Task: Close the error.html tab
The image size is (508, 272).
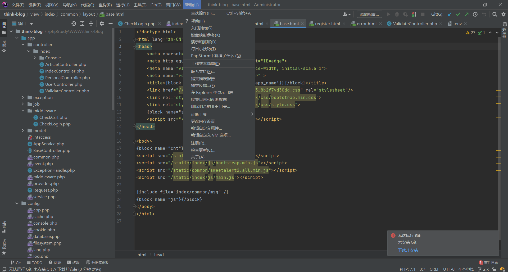Action: (380, 24)
